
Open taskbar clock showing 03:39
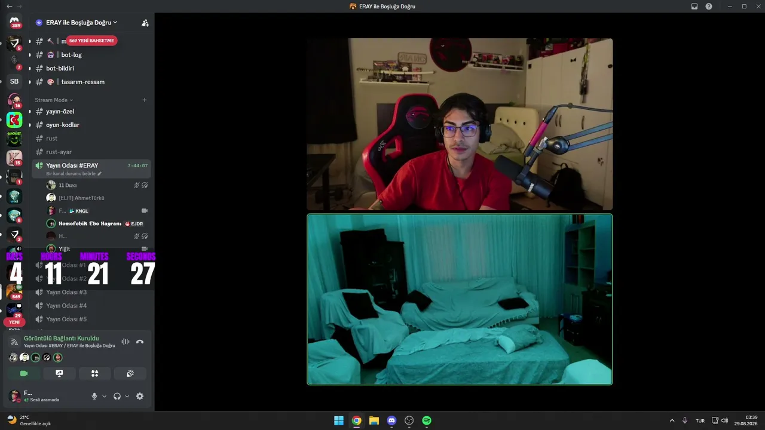coord(746,420)
